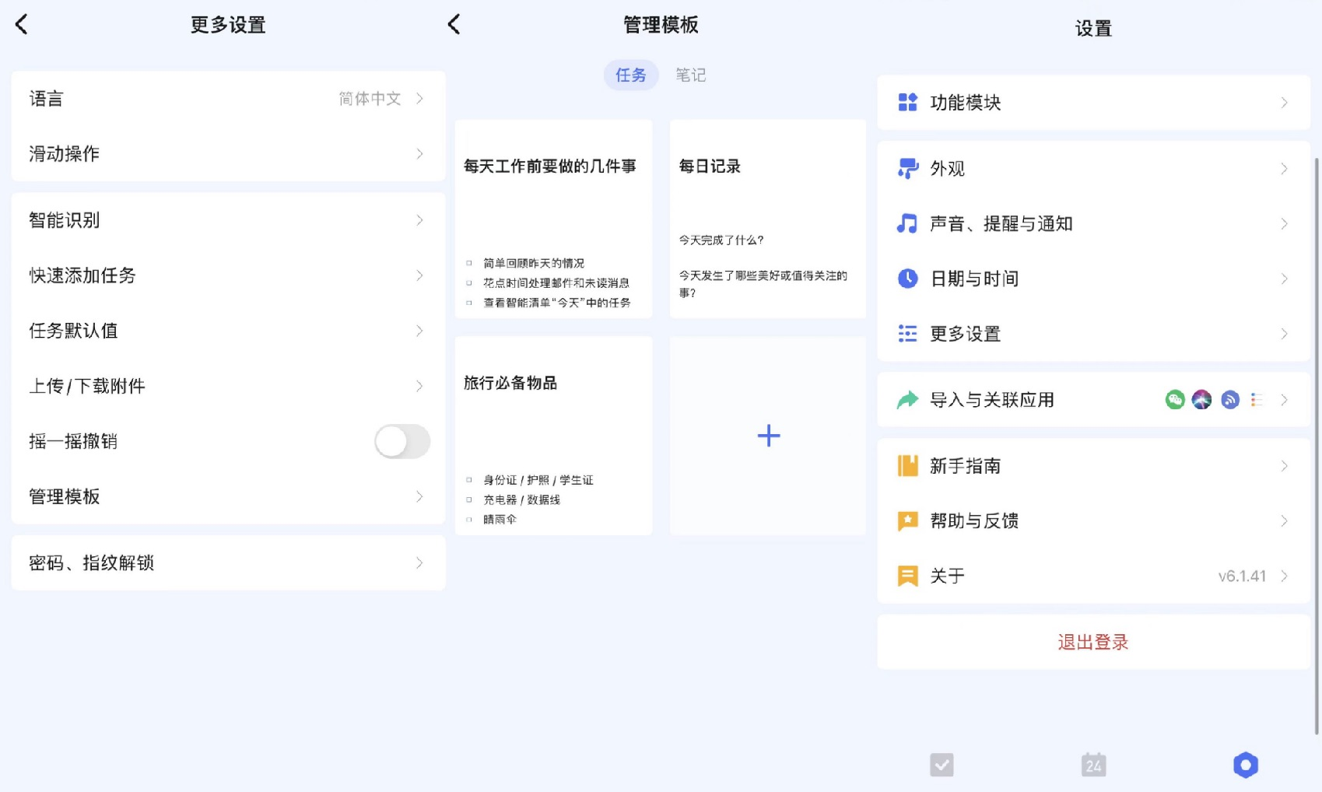Expand 管理模板 chevron in 更多设置

(419, 497)
